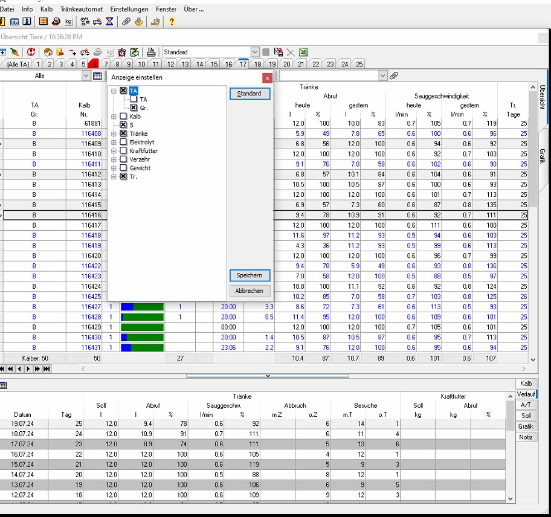Click the kg weight icon in top toolbar
The height and width of the screenshot is (517, 551).
click(x=68, y=22)
